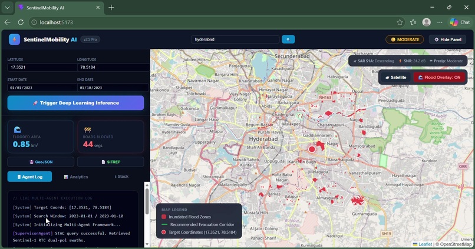Click the large flood zone near Gurramguda
Screen dimensions: 475x249
point(358,200)
